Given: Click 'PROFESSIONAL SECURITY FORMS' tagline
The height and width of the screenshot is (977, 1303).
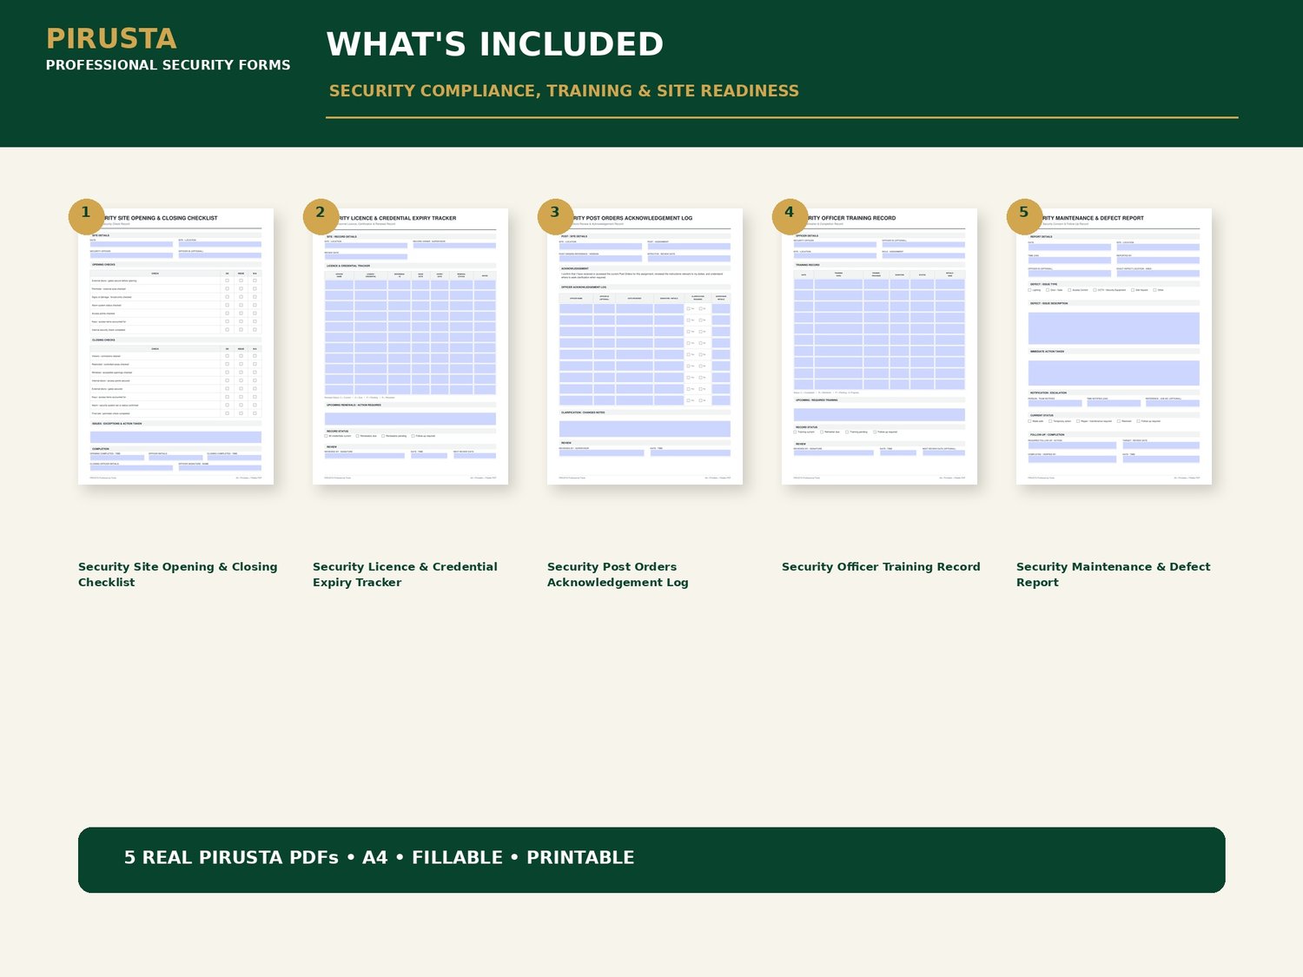Looking at the screenshot, I should 169,65.
